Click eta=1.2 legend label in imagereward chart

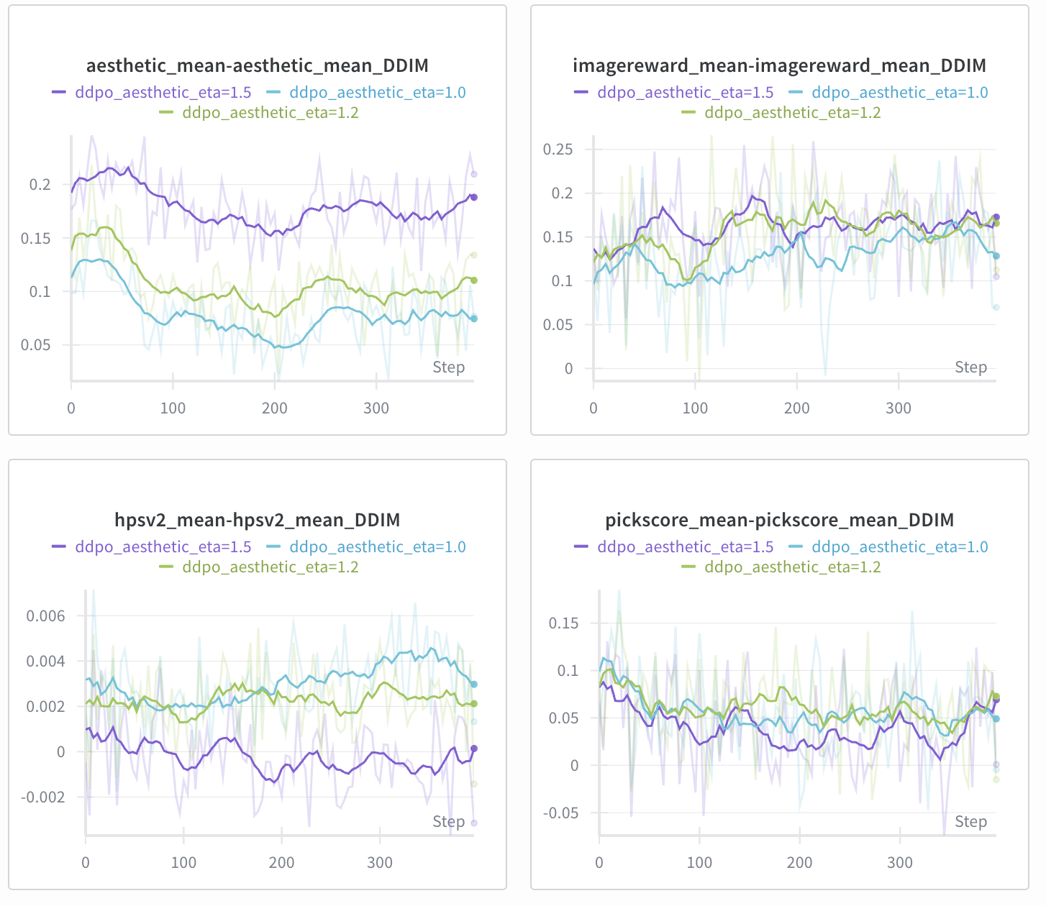(793, 113)
